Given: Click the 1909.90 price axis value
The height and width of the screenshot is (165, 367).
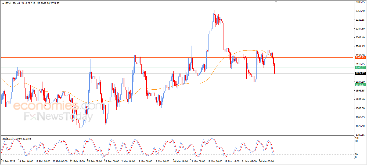Looking at the screenshot, I should click(360, 108).
